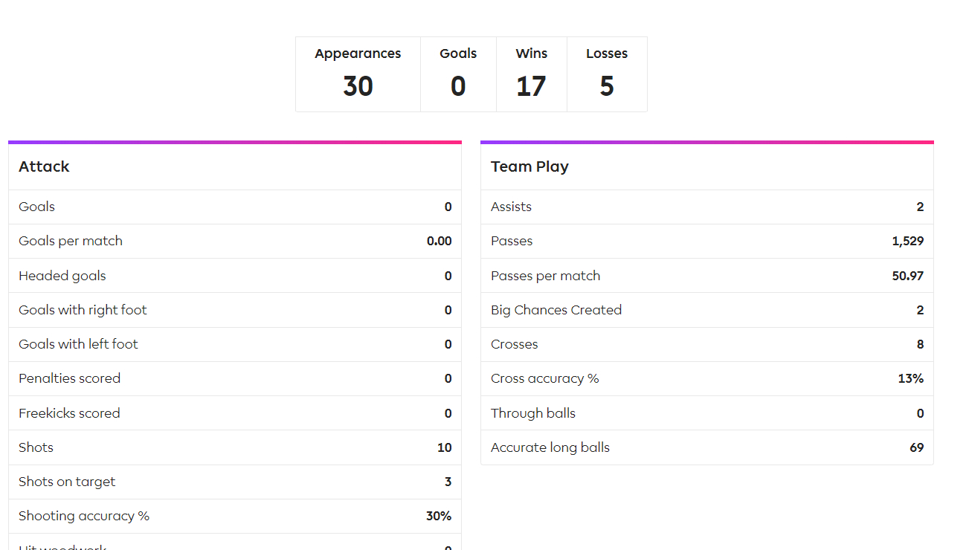Select the Goals per match row

click(x=235, y=241)
